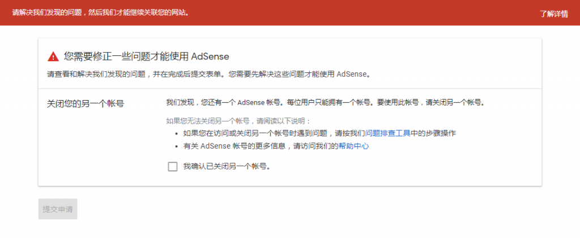
Task: Click the 关闭您的另一个帐号 section label
Action: click(x=86, y=103)
